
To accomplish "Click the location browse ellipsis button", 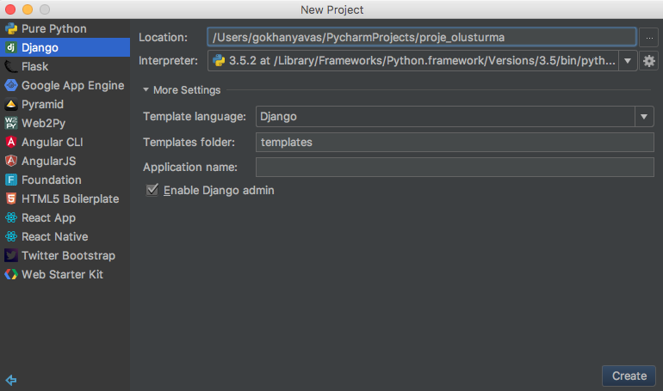I will pyautogui.click(x=649, y=38).
